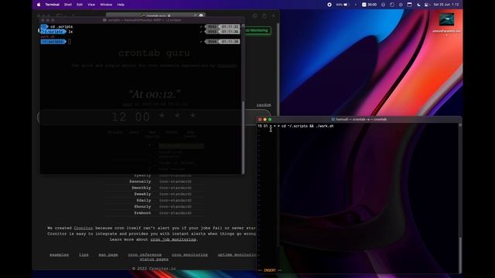Viewport: 495px width, 278px height.
Task: Click the scripts terminal window title bar
Action: pyautogui.click(x=142, y=20)
